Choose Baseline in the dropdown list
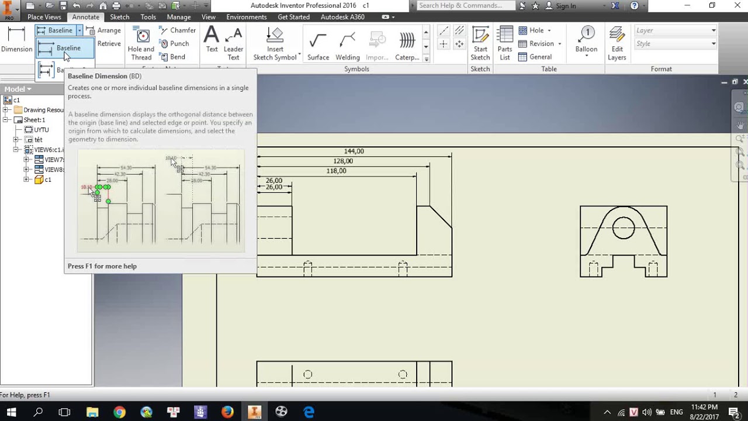The width and height of the screenshot is (748, 421). pyautogui.click(x=65, y=48)
